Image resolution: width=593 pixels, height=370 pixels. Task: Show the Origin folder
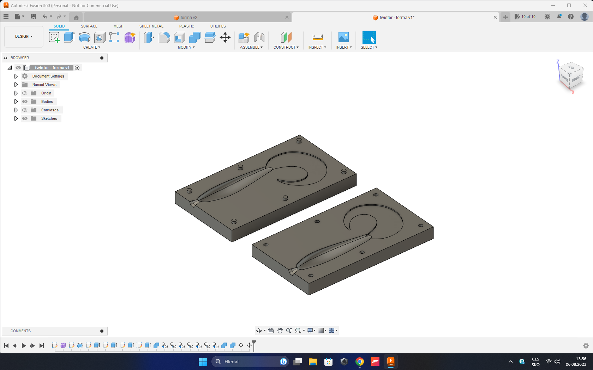pos(25,93)
